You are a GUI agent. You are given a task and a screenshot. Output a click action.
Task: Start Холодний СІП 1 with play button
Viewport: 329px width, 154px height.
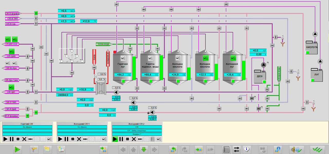(60, 139)
